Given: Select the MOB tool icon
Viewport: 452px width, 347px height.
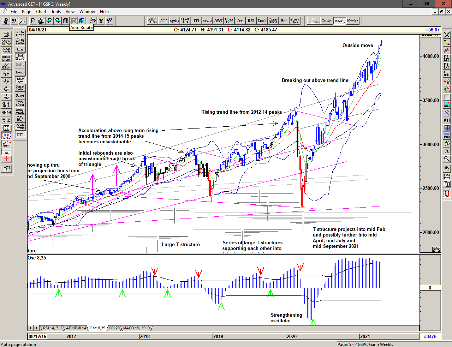Looking at the screenshot, I should tap(447, 136).
